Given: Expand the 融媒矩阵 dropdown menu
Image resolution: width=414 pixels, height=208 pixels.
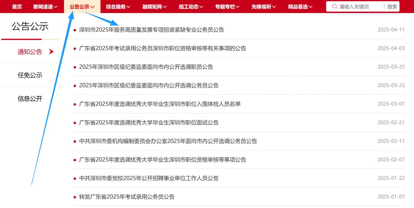Looking at the screenshot, I should pos(155,6).
